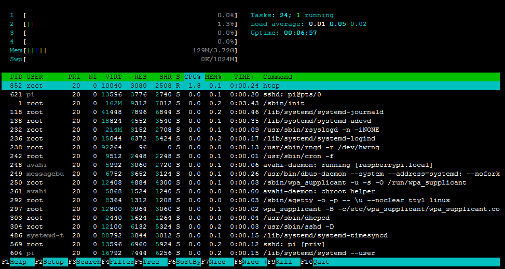Select the /usr/sbin/cron -f process row
The width and height of the screenshot is (505, 269).
298,156
